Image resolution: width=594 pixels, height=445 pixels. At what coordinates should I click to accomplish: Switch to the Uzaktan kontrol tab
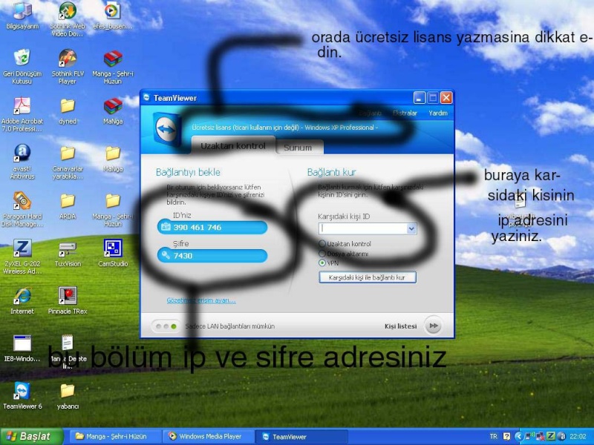[233, 145]
